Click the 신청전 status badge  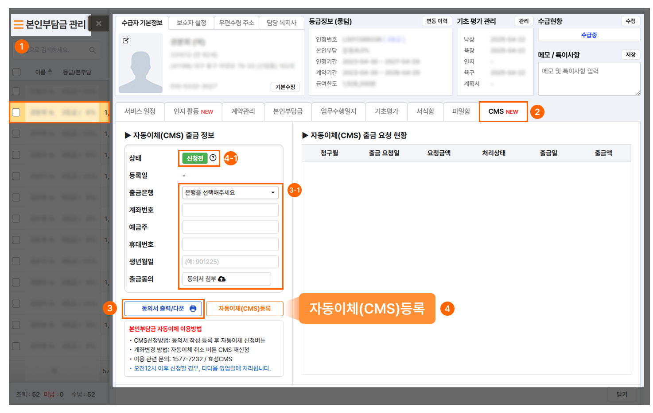point(194,158)
